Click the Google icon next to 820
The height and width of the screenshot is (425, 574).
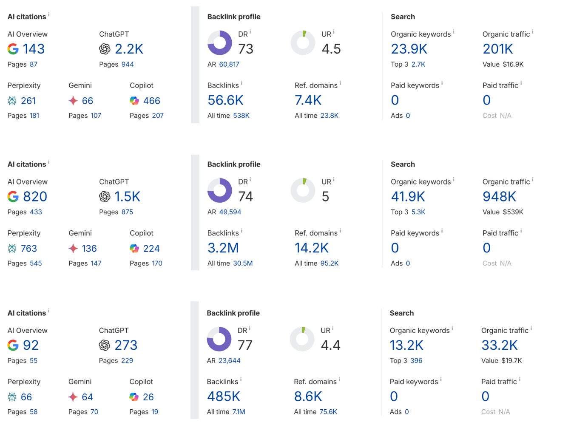(13, 196)
